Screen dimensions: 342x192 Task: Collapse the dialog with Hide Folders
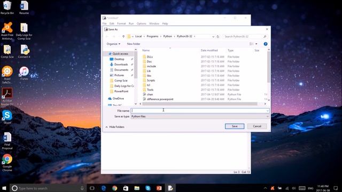coord(115,127)
